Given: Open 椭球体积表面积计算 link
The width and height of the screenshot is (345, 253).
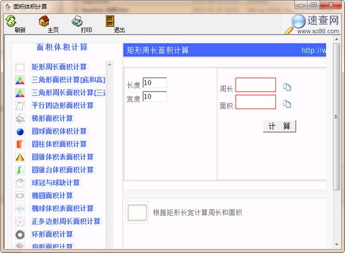Looking at the screenshot, I should tap(63, 208).
